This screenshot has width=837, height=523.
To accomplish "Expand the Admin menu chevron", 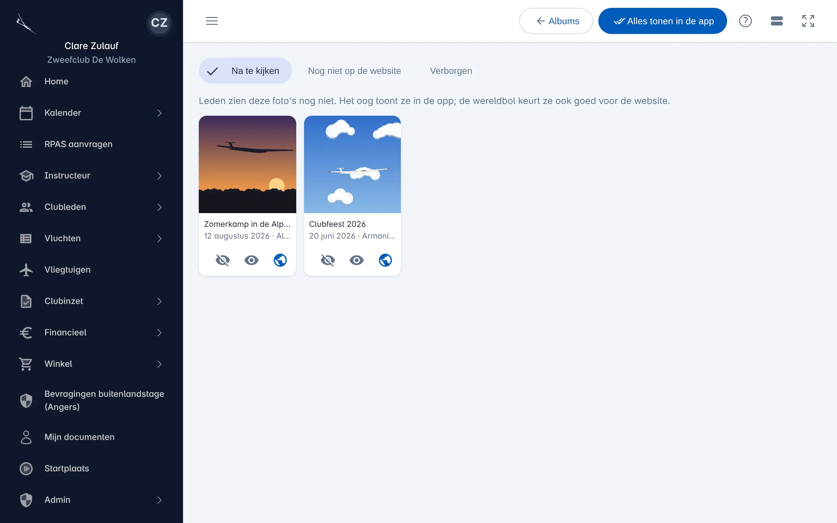I will (x=160, y=500).
